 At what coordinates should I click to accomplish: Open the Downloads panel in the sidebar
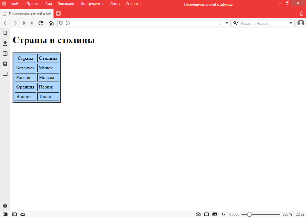(x=5, y=43)
